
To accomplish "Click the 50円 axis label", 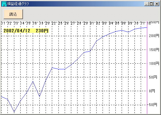I will 153,77.
